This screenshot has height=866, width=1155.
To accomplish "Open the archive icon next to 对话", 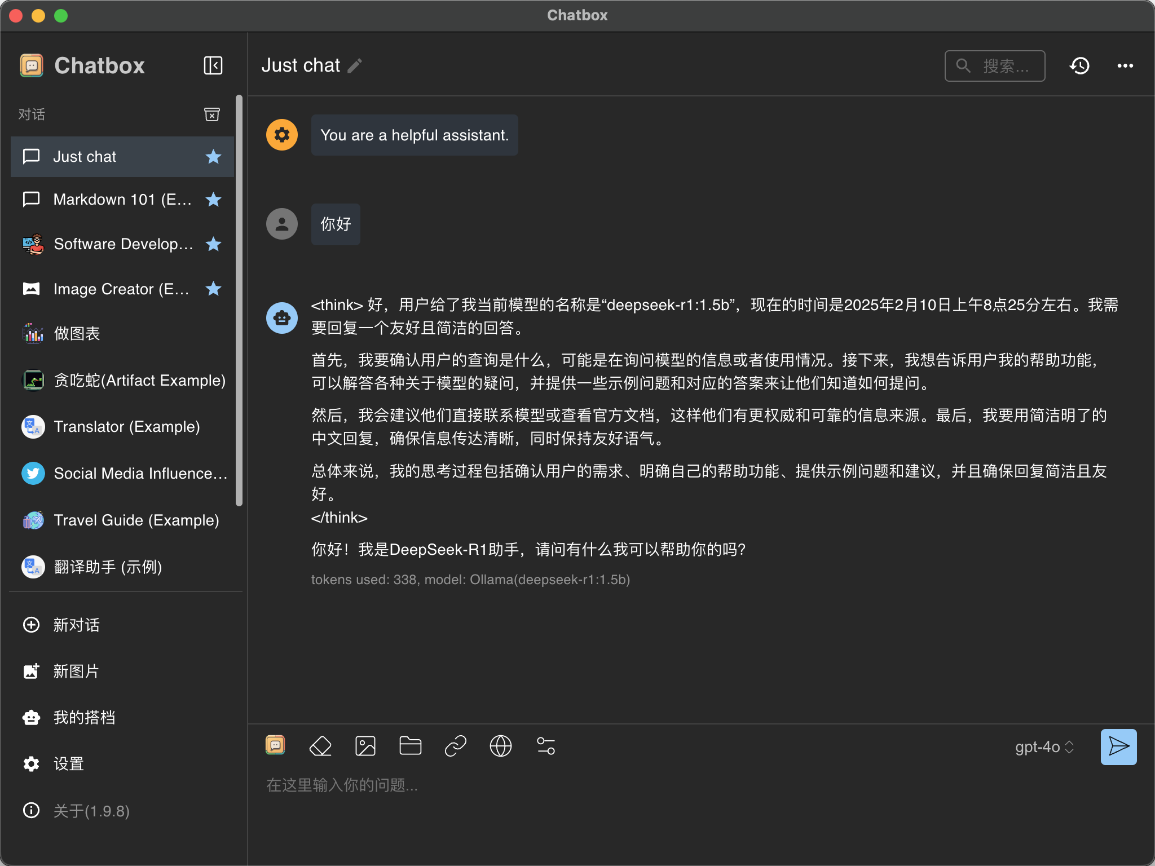I will point(211,114).
